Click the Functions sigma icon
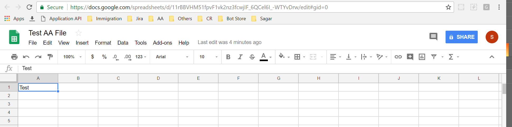This screenshot has height=127, width=512. coord(451,57)
